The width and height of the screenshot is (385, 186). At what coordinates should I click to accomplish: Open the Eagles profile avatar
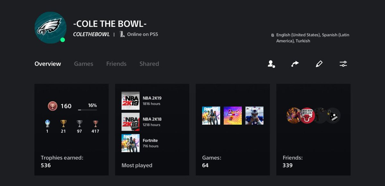pos(50,28)
